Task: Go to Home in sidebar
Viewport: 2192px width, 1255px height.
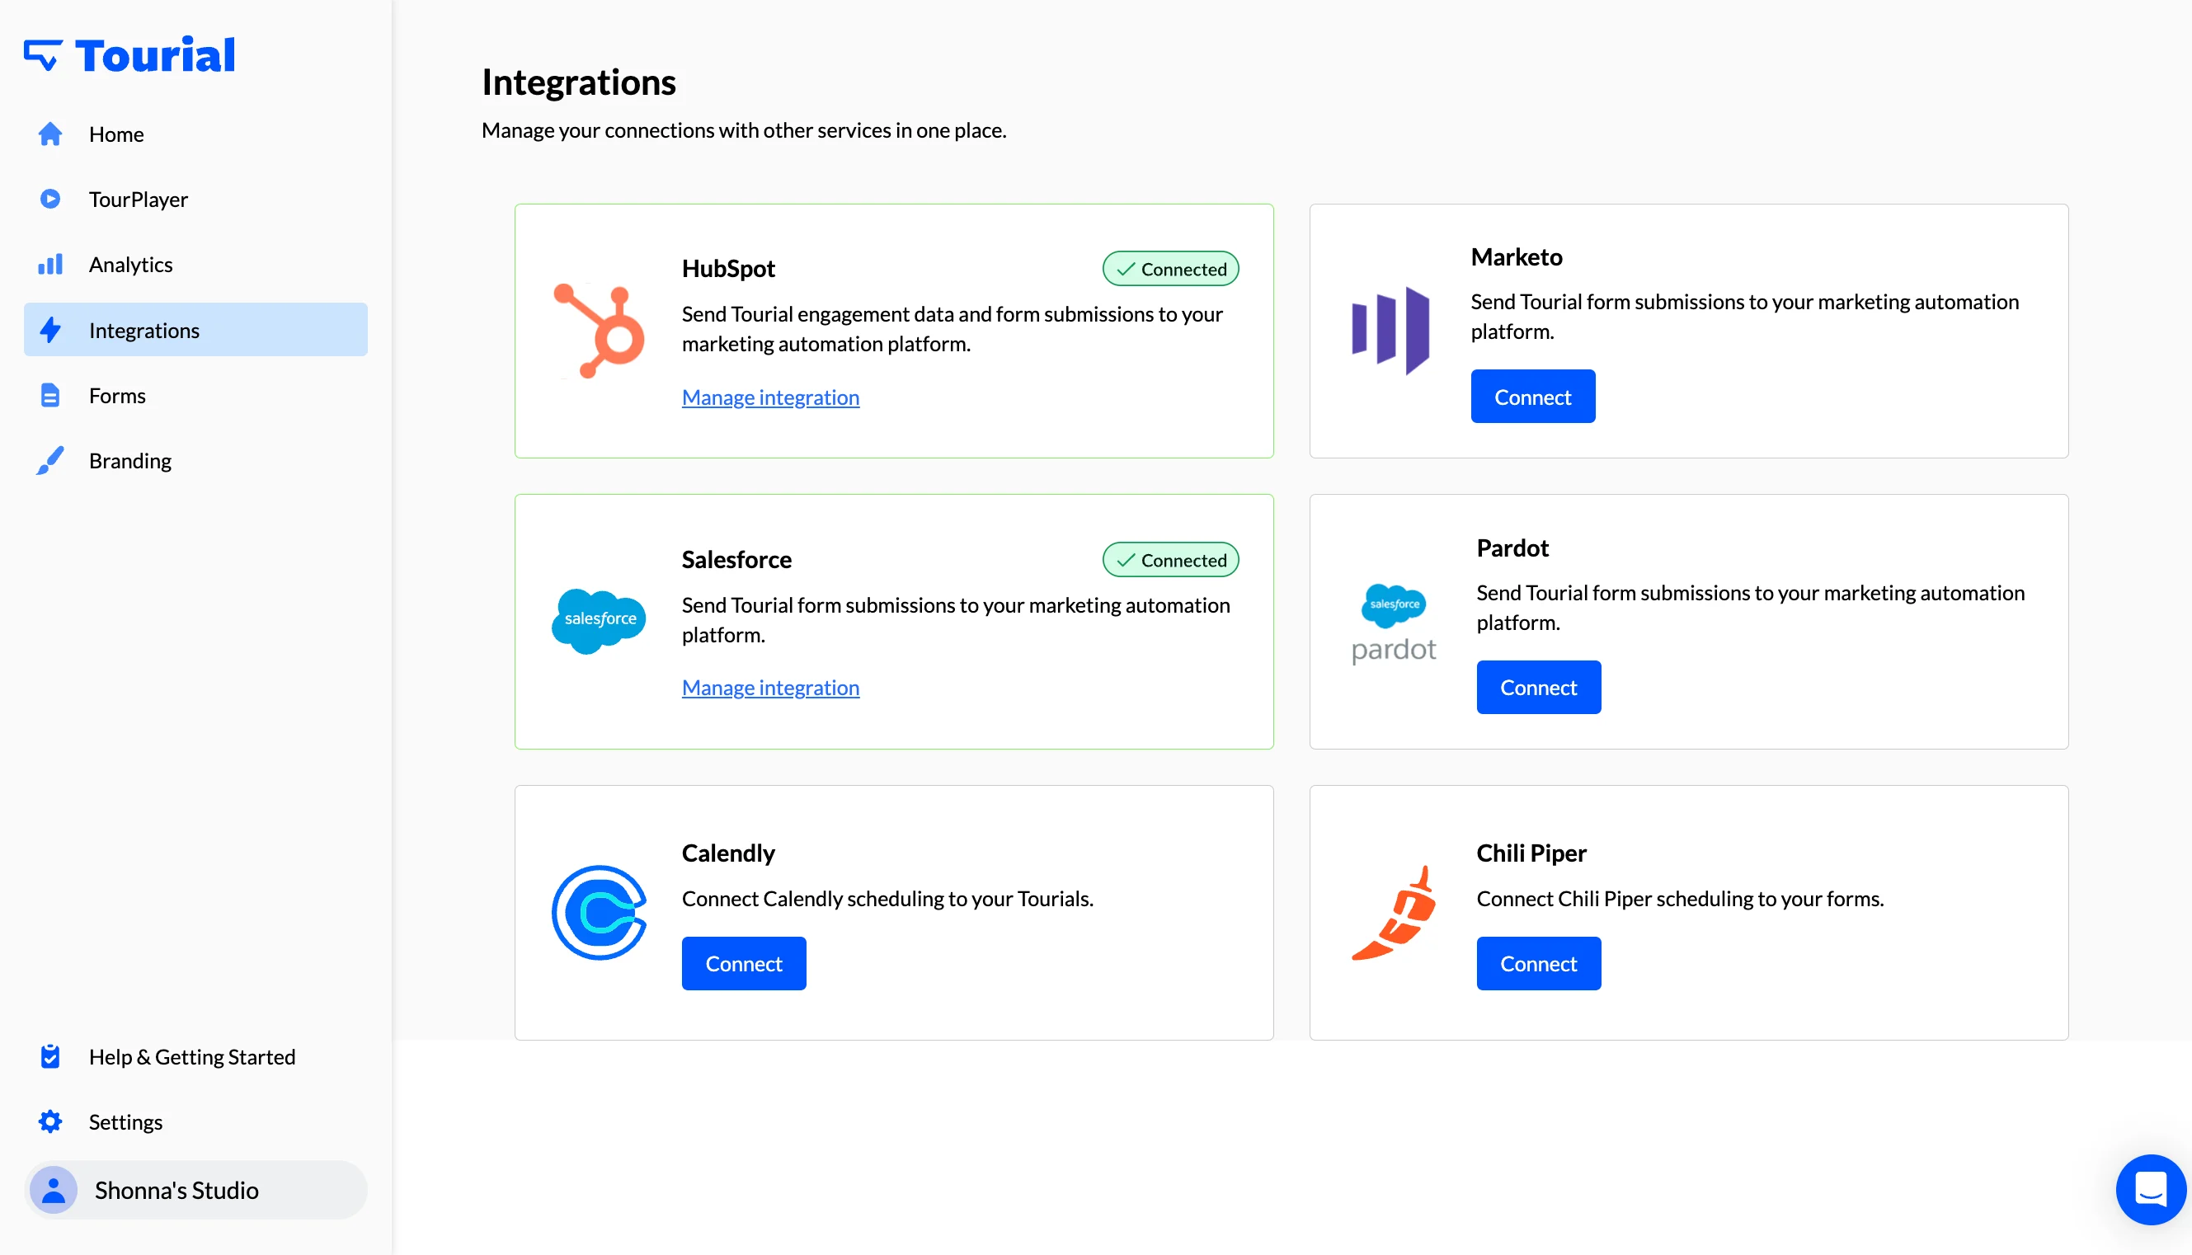Action: coord(195,134)
